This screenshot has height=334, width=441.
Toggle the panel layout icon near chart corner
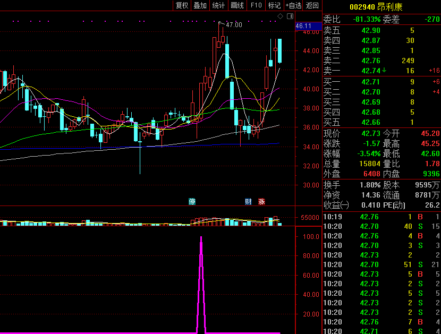point(290,16)
